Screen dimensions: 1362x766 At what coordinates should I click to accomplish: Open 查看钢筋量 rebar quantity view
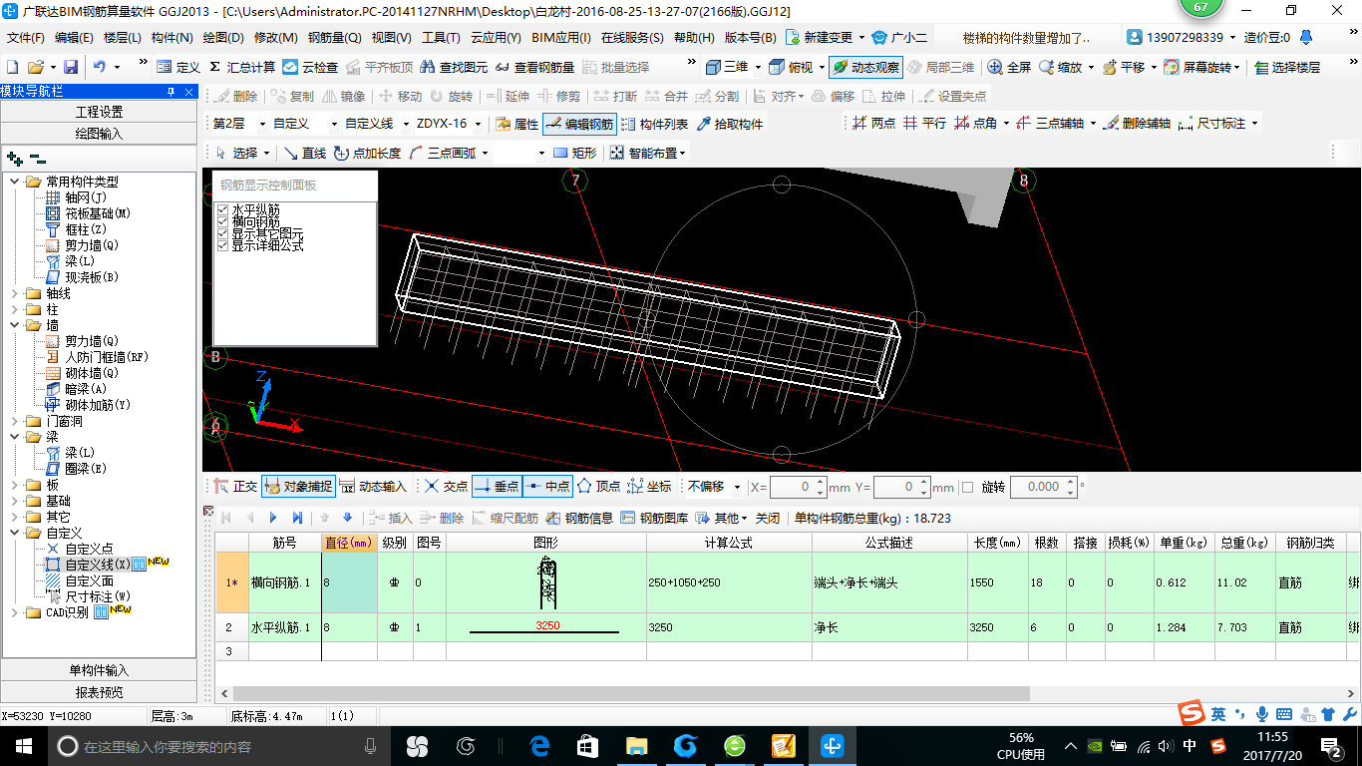tap(534, 67)
